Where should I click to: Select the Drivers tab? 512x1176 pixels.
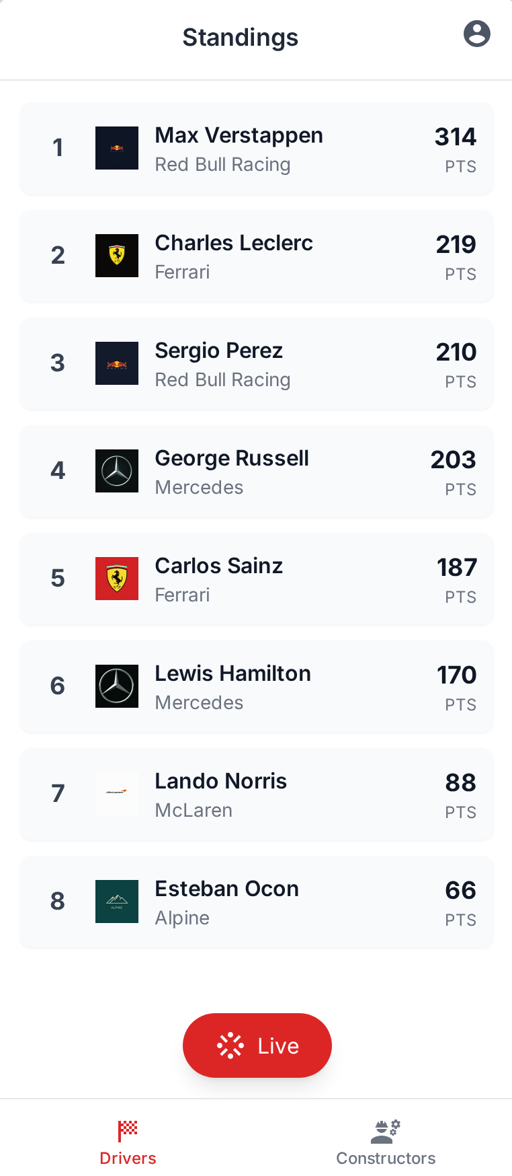tap(128, 1142)
